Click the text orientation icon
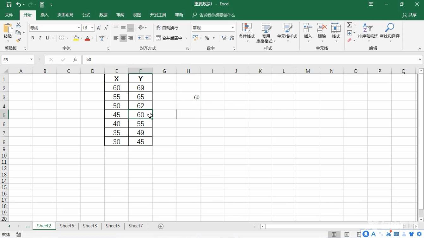 (x=141, y=28)
